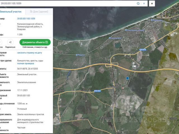Click the 27А-013 road badge near Каменка
179x134 pixels.
[x=142, y=49]
